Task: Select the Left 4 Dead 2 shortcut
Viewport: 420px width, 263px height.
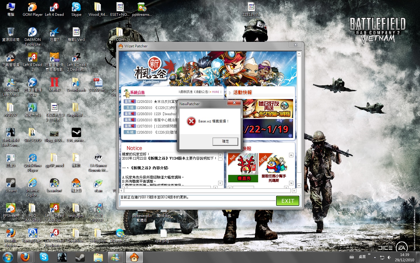Action: click(32, 62)
